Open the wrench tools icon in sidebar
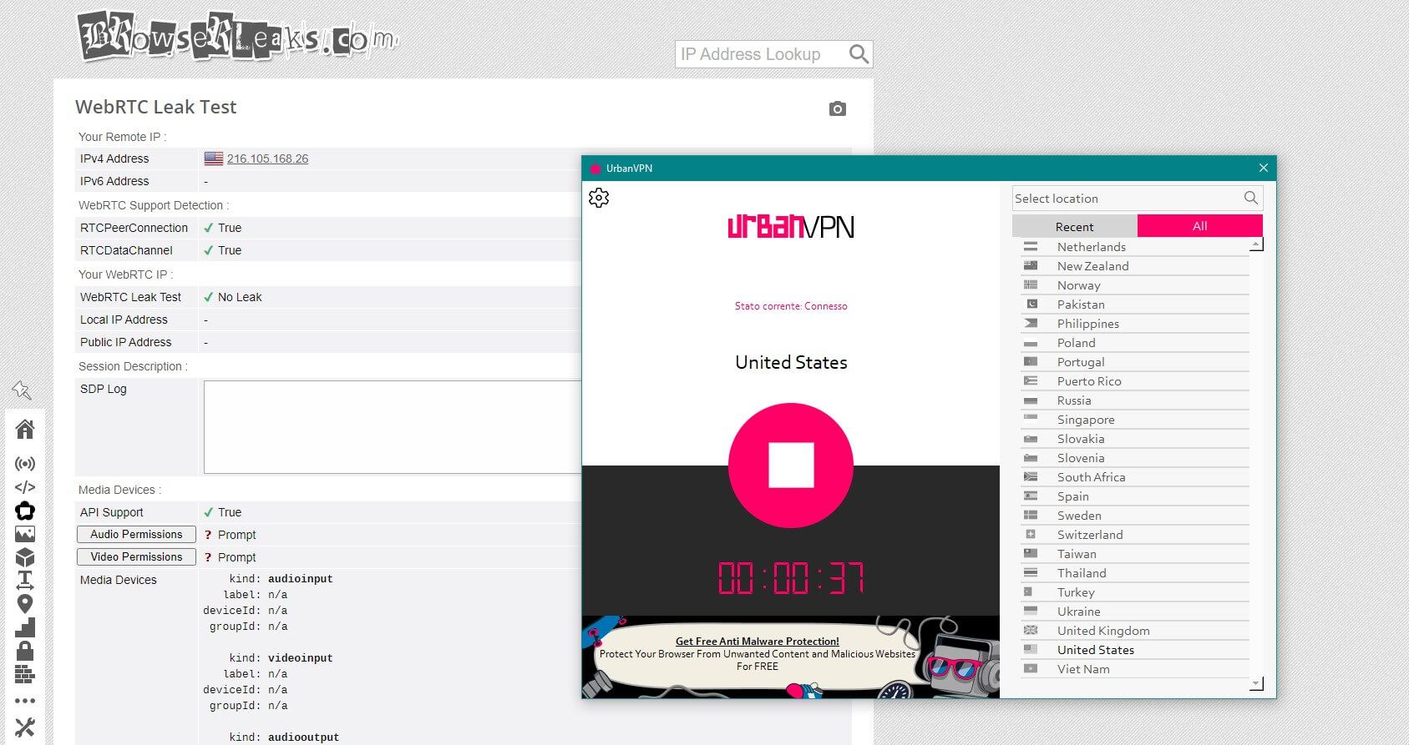This screenshot has height=745, width=1409. pyautogui.click(x=25, y=727)
